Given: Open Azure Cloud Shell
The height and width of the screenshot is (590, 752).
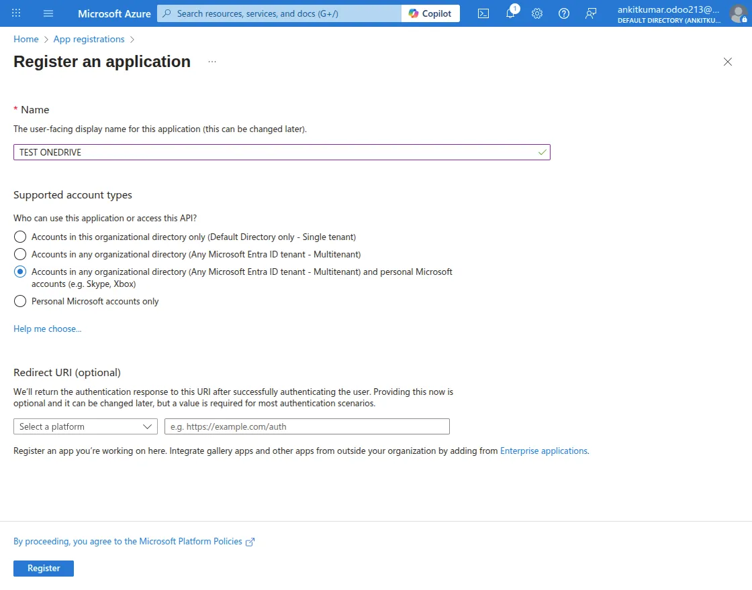Looking at the screenshot, I should pyautogui.click(x=483, y=13).
